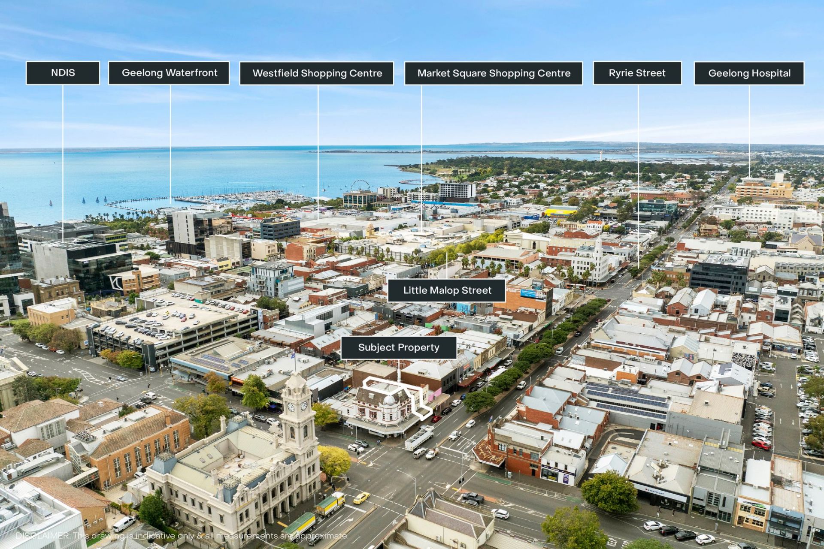This screenshot has height=549, width=824.
Task: Click the disclaimer text at the bottom
Action: point(182,536)
